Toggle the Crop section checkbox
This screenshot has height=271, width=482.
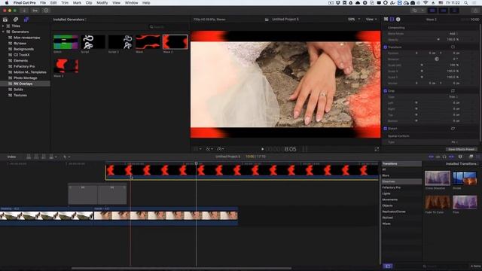point(385,90)
